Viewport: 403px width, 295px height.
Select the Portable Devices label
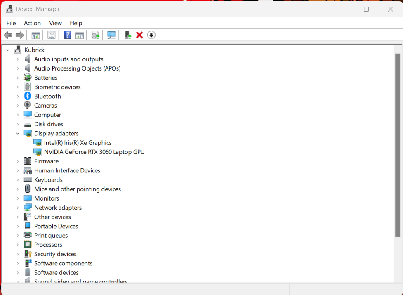click(56, 226)
